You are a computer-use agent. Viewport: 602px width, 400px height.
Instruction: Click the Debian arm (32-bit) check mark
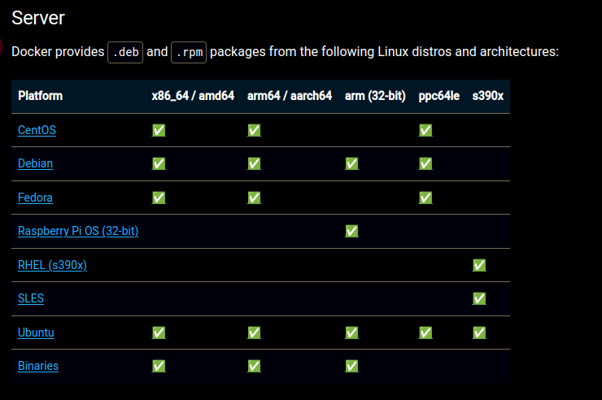(x=351, y=163)
